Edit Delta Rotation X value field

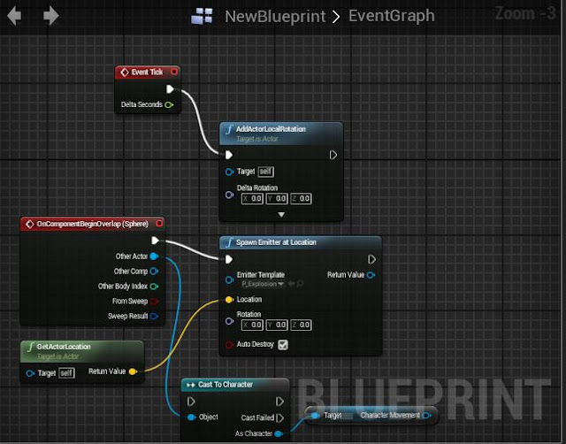(x=252, y=198)
